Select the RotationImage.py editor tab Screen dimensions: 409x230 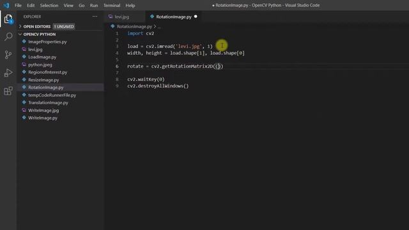coord(173,17)
